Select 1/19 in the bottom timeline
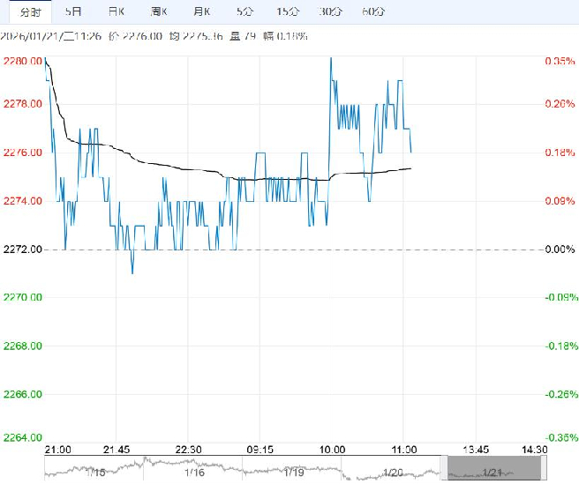Viewport: 579px width, 484px height. tap(295, 473)
